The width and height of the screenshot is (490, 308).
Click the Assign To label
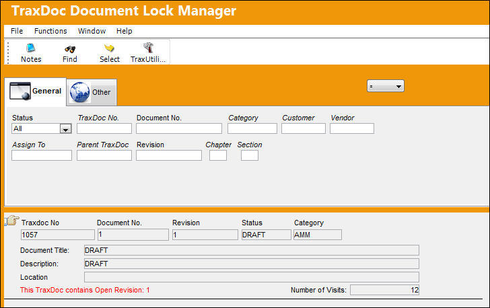[x=29, y=145]
